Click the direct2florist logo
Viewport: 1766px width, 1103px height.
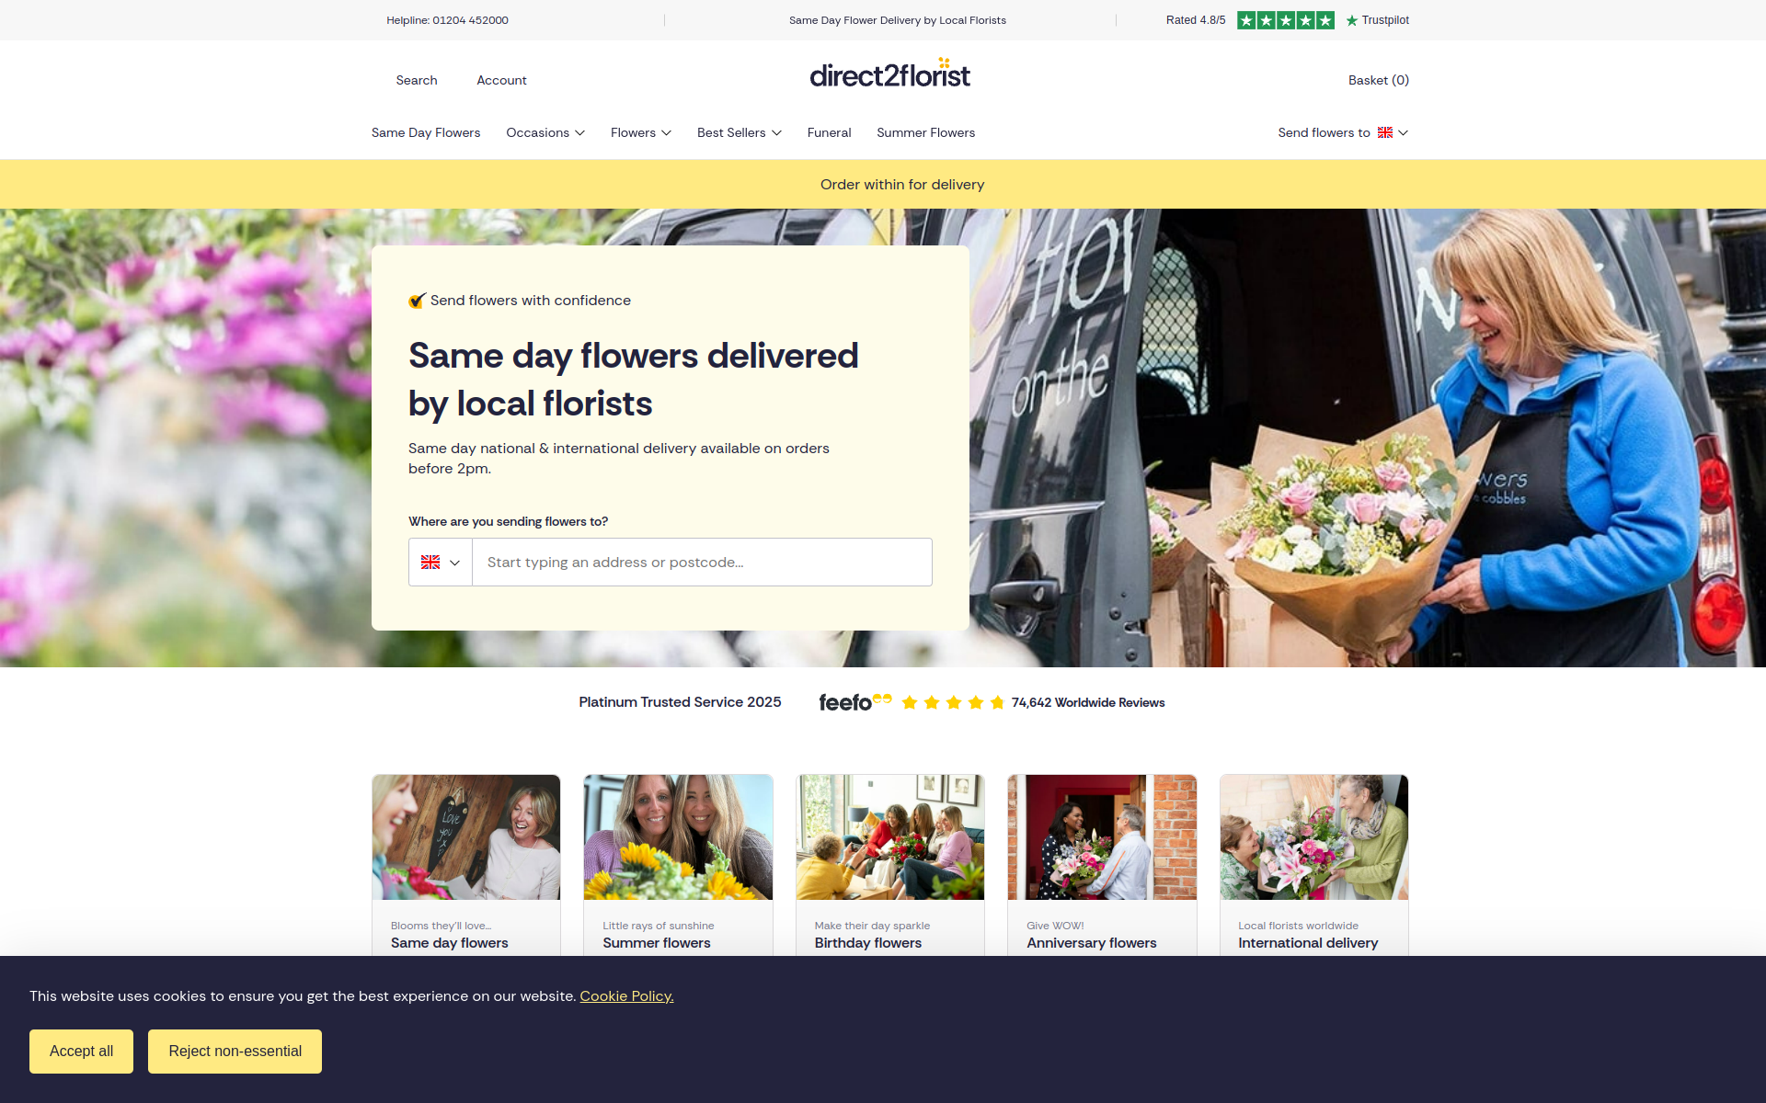[889, 74]
